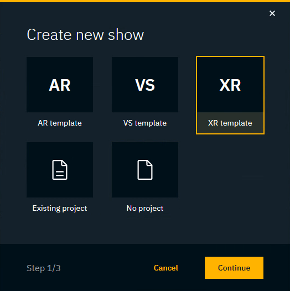Click the Existing project document icon

coord(60,170)
